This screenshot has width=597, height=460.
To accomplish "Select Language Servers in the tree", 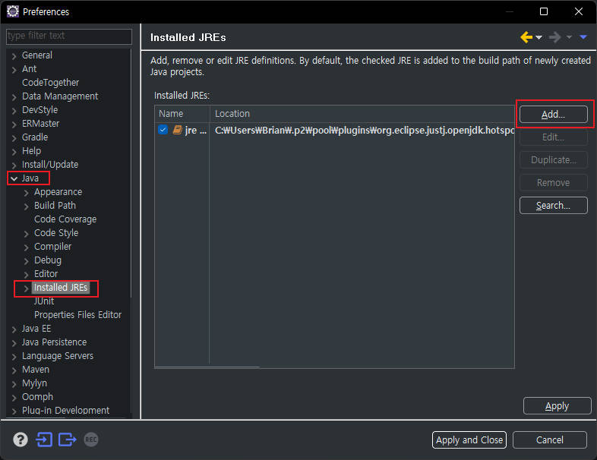I will tap(58, 356).
